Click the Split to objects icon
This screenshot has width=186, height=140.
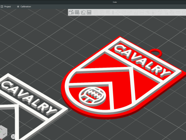click(x=96, y=12)
